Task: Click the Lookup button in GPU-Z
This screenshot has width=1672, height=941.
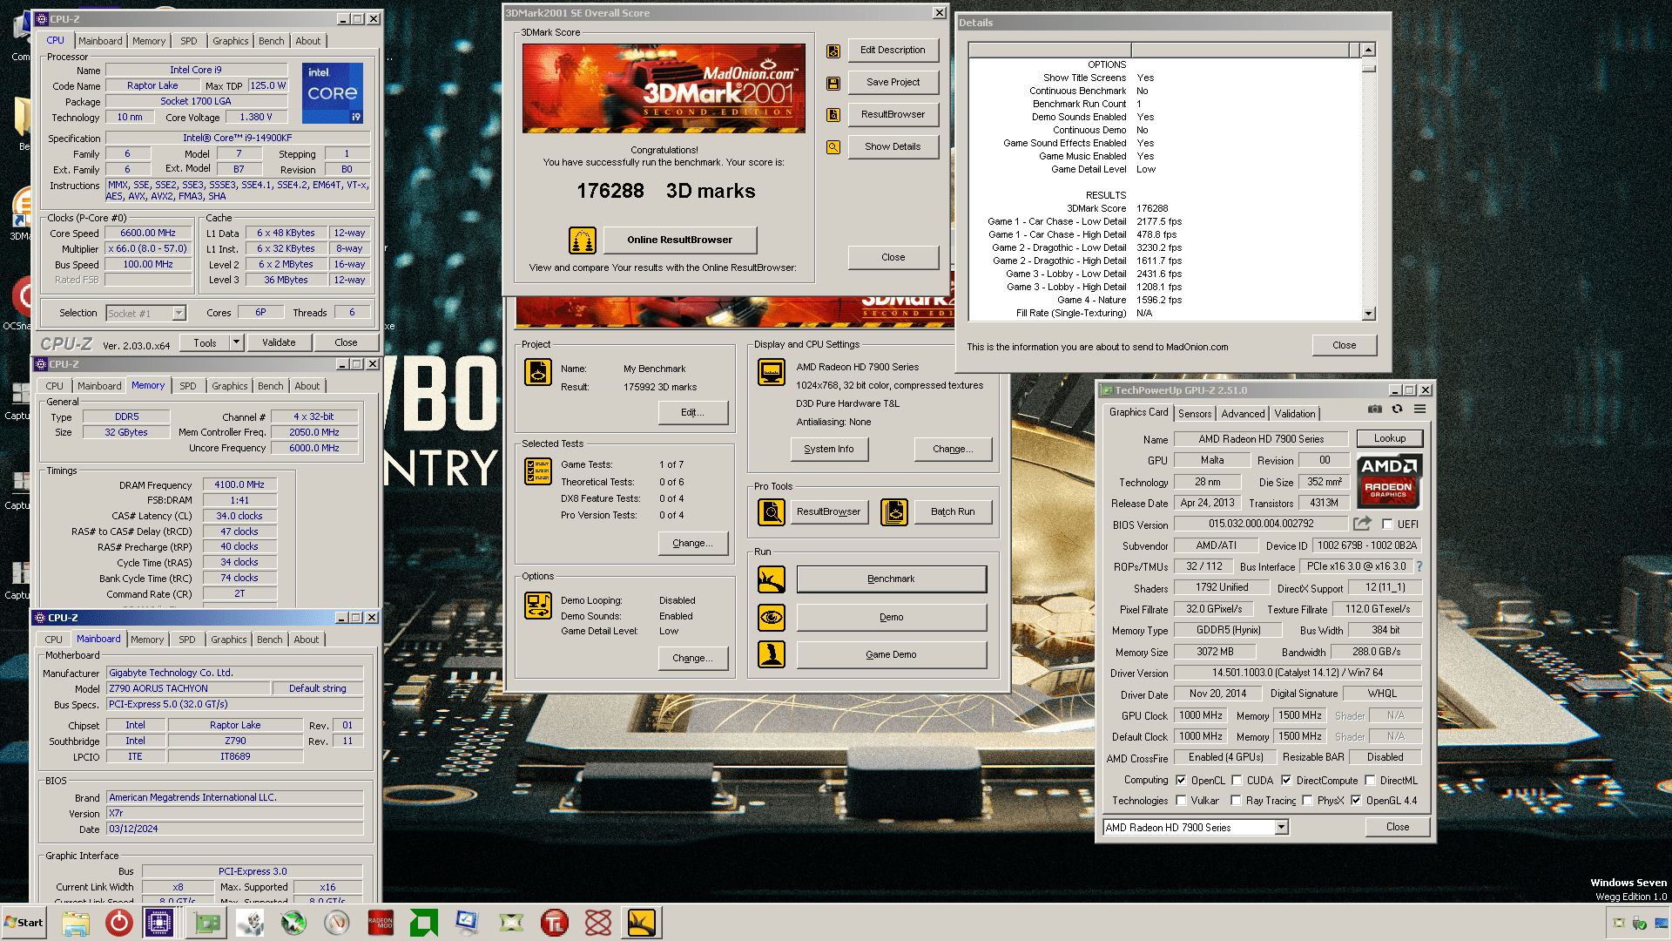Action: click(x=1389, y=439)
